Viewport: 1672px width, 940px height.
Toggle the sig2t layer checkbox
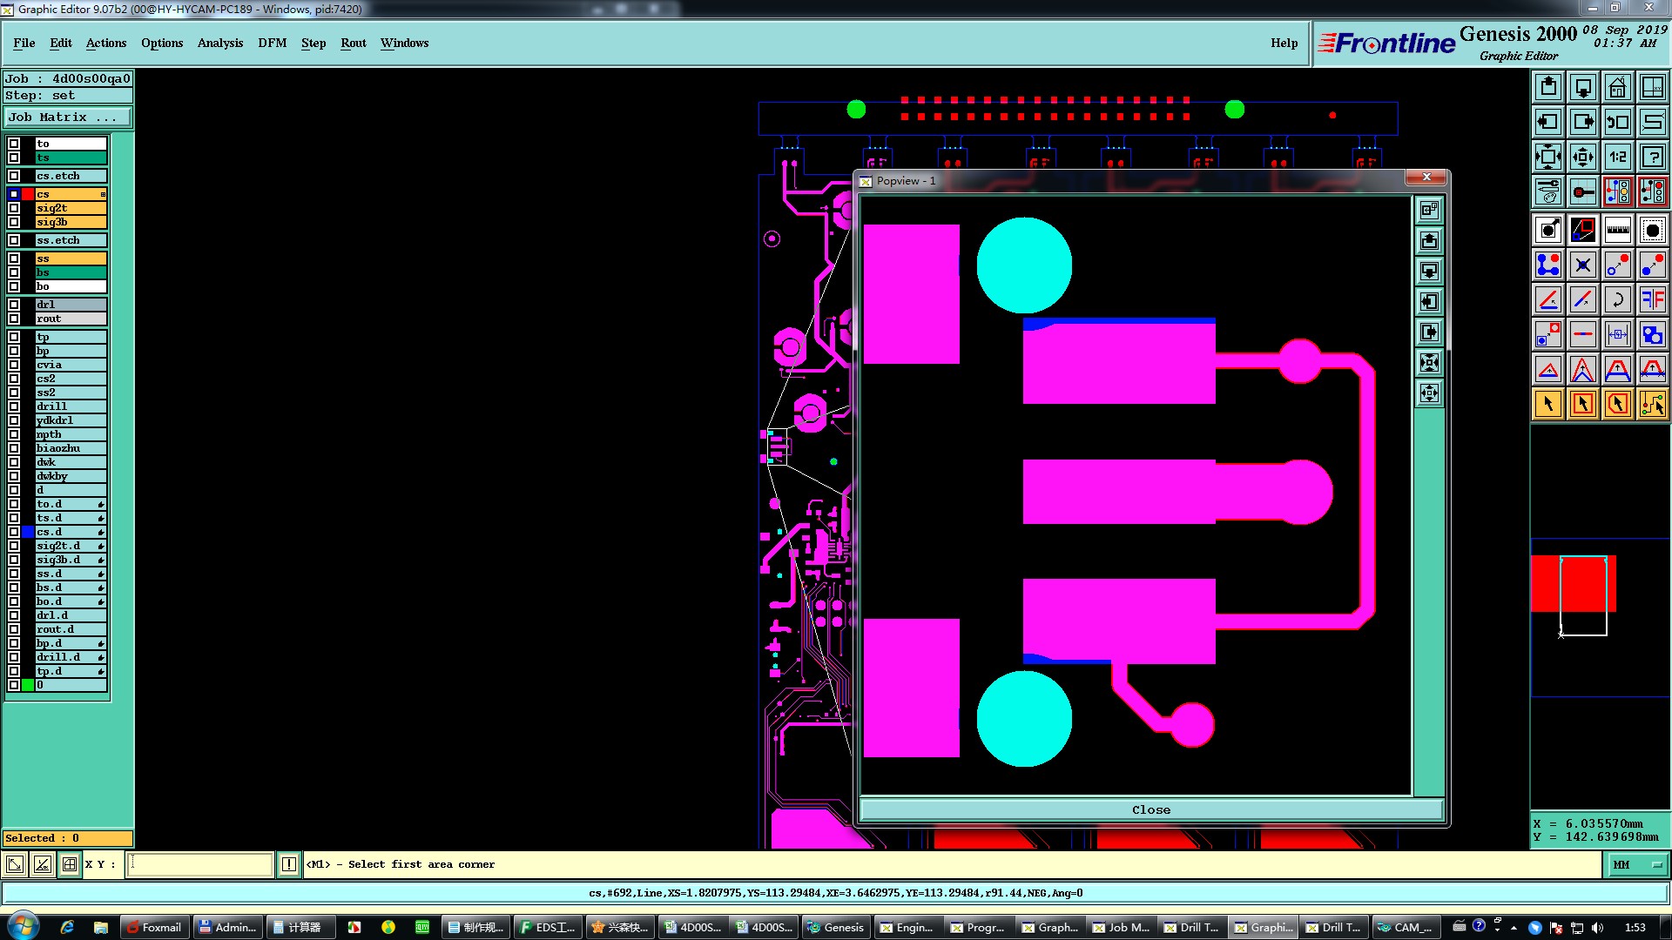coord(14,208)
